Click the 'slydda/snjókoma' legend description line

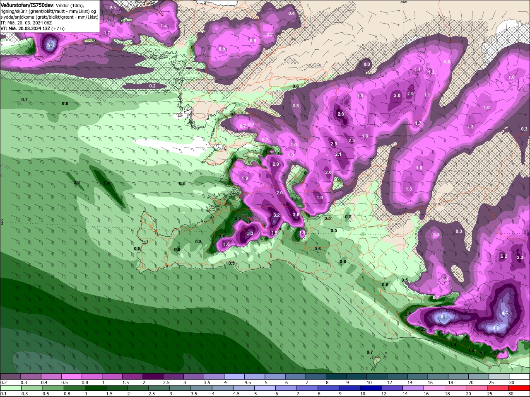click(49, 17)
